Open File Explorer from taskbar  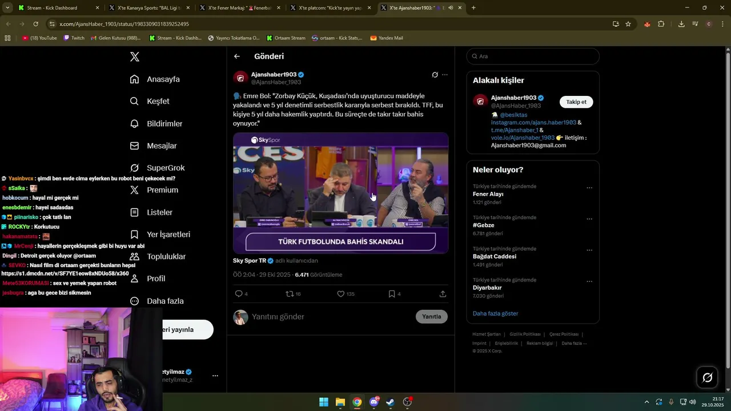tap(340, 402)
